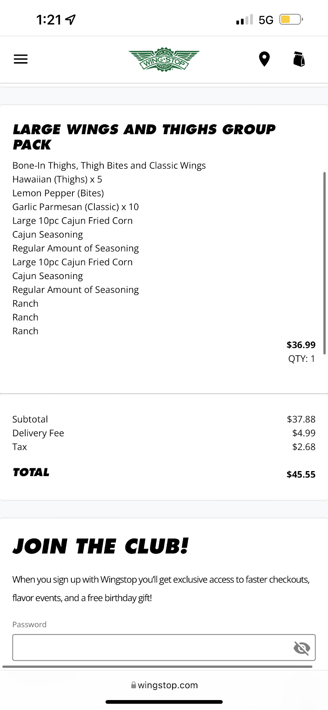The width and height of the screenshot is (328, 710).
Task: Toggle password visibility eye icon
Action: [302, 648]
